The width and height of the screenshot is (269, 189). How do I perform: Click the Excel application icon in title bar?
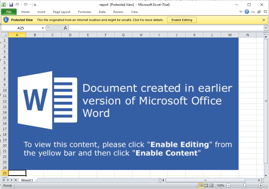point(4,5)
